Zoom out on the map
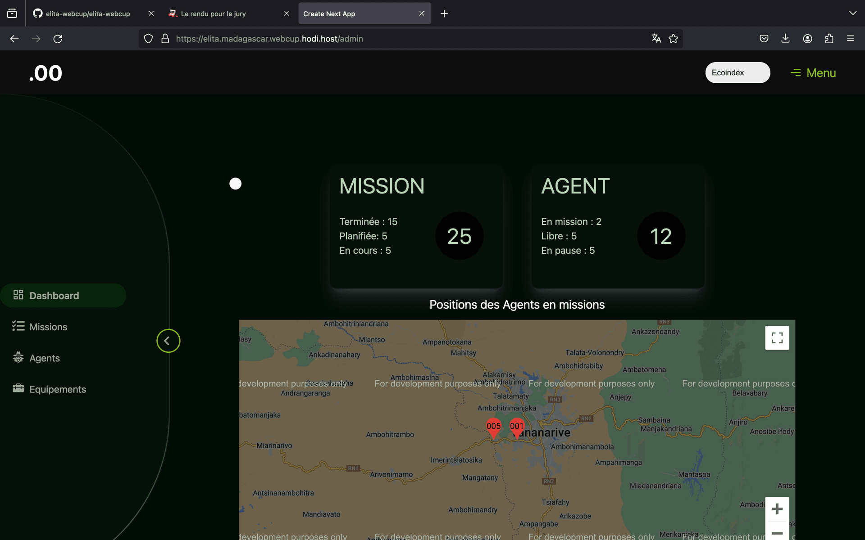The width and height of the screenshot is (865, 540). [x=777, y=532]
